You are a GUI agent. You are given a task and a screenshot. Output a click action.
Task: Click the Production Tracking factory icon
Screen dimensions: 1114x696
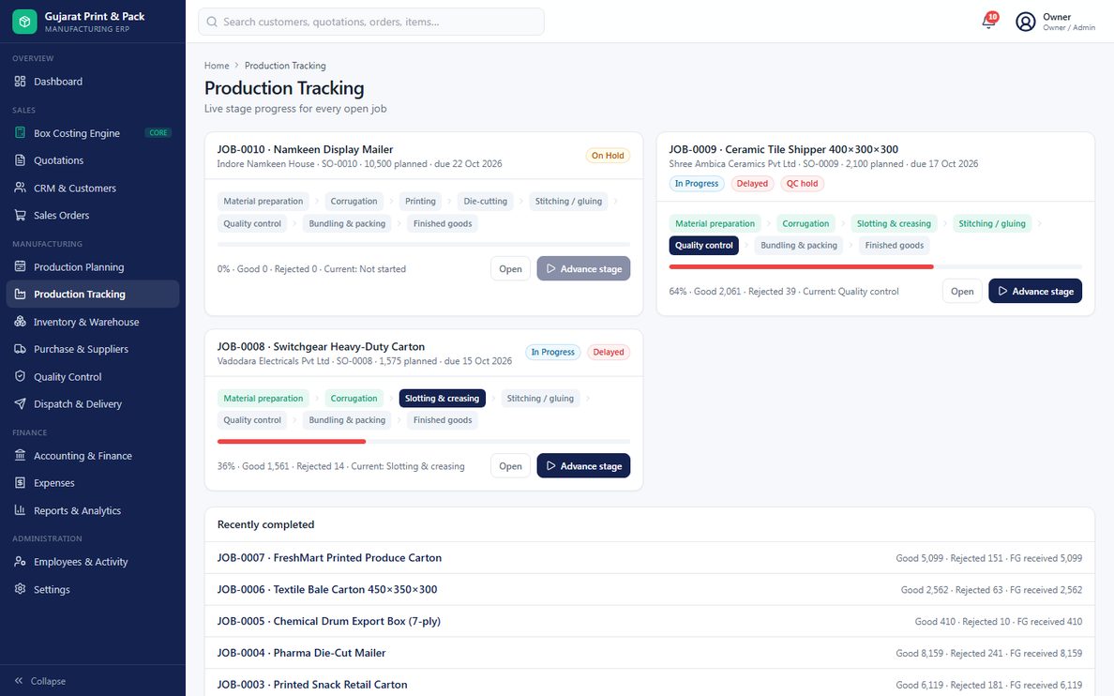[20, 294]
